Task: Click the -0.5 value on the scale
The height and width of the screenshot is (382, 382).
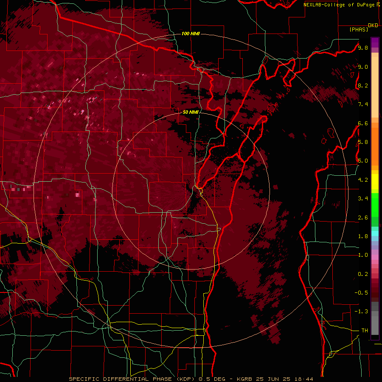Action: (361, 293)
